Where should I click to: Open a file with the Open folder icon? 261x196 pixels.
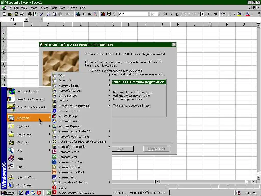[10, 14]
